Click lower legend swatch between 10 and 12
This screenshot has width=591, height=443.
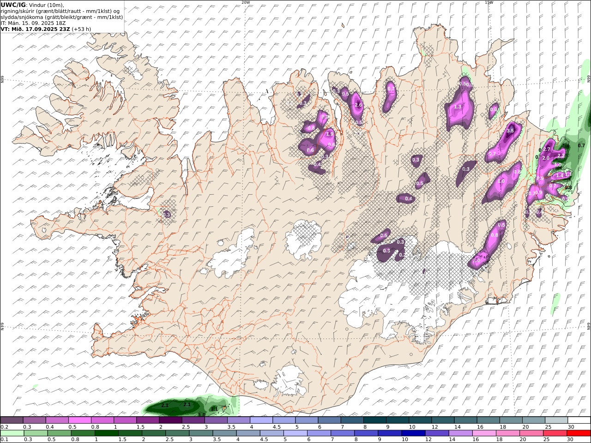[x=414, y=433]
